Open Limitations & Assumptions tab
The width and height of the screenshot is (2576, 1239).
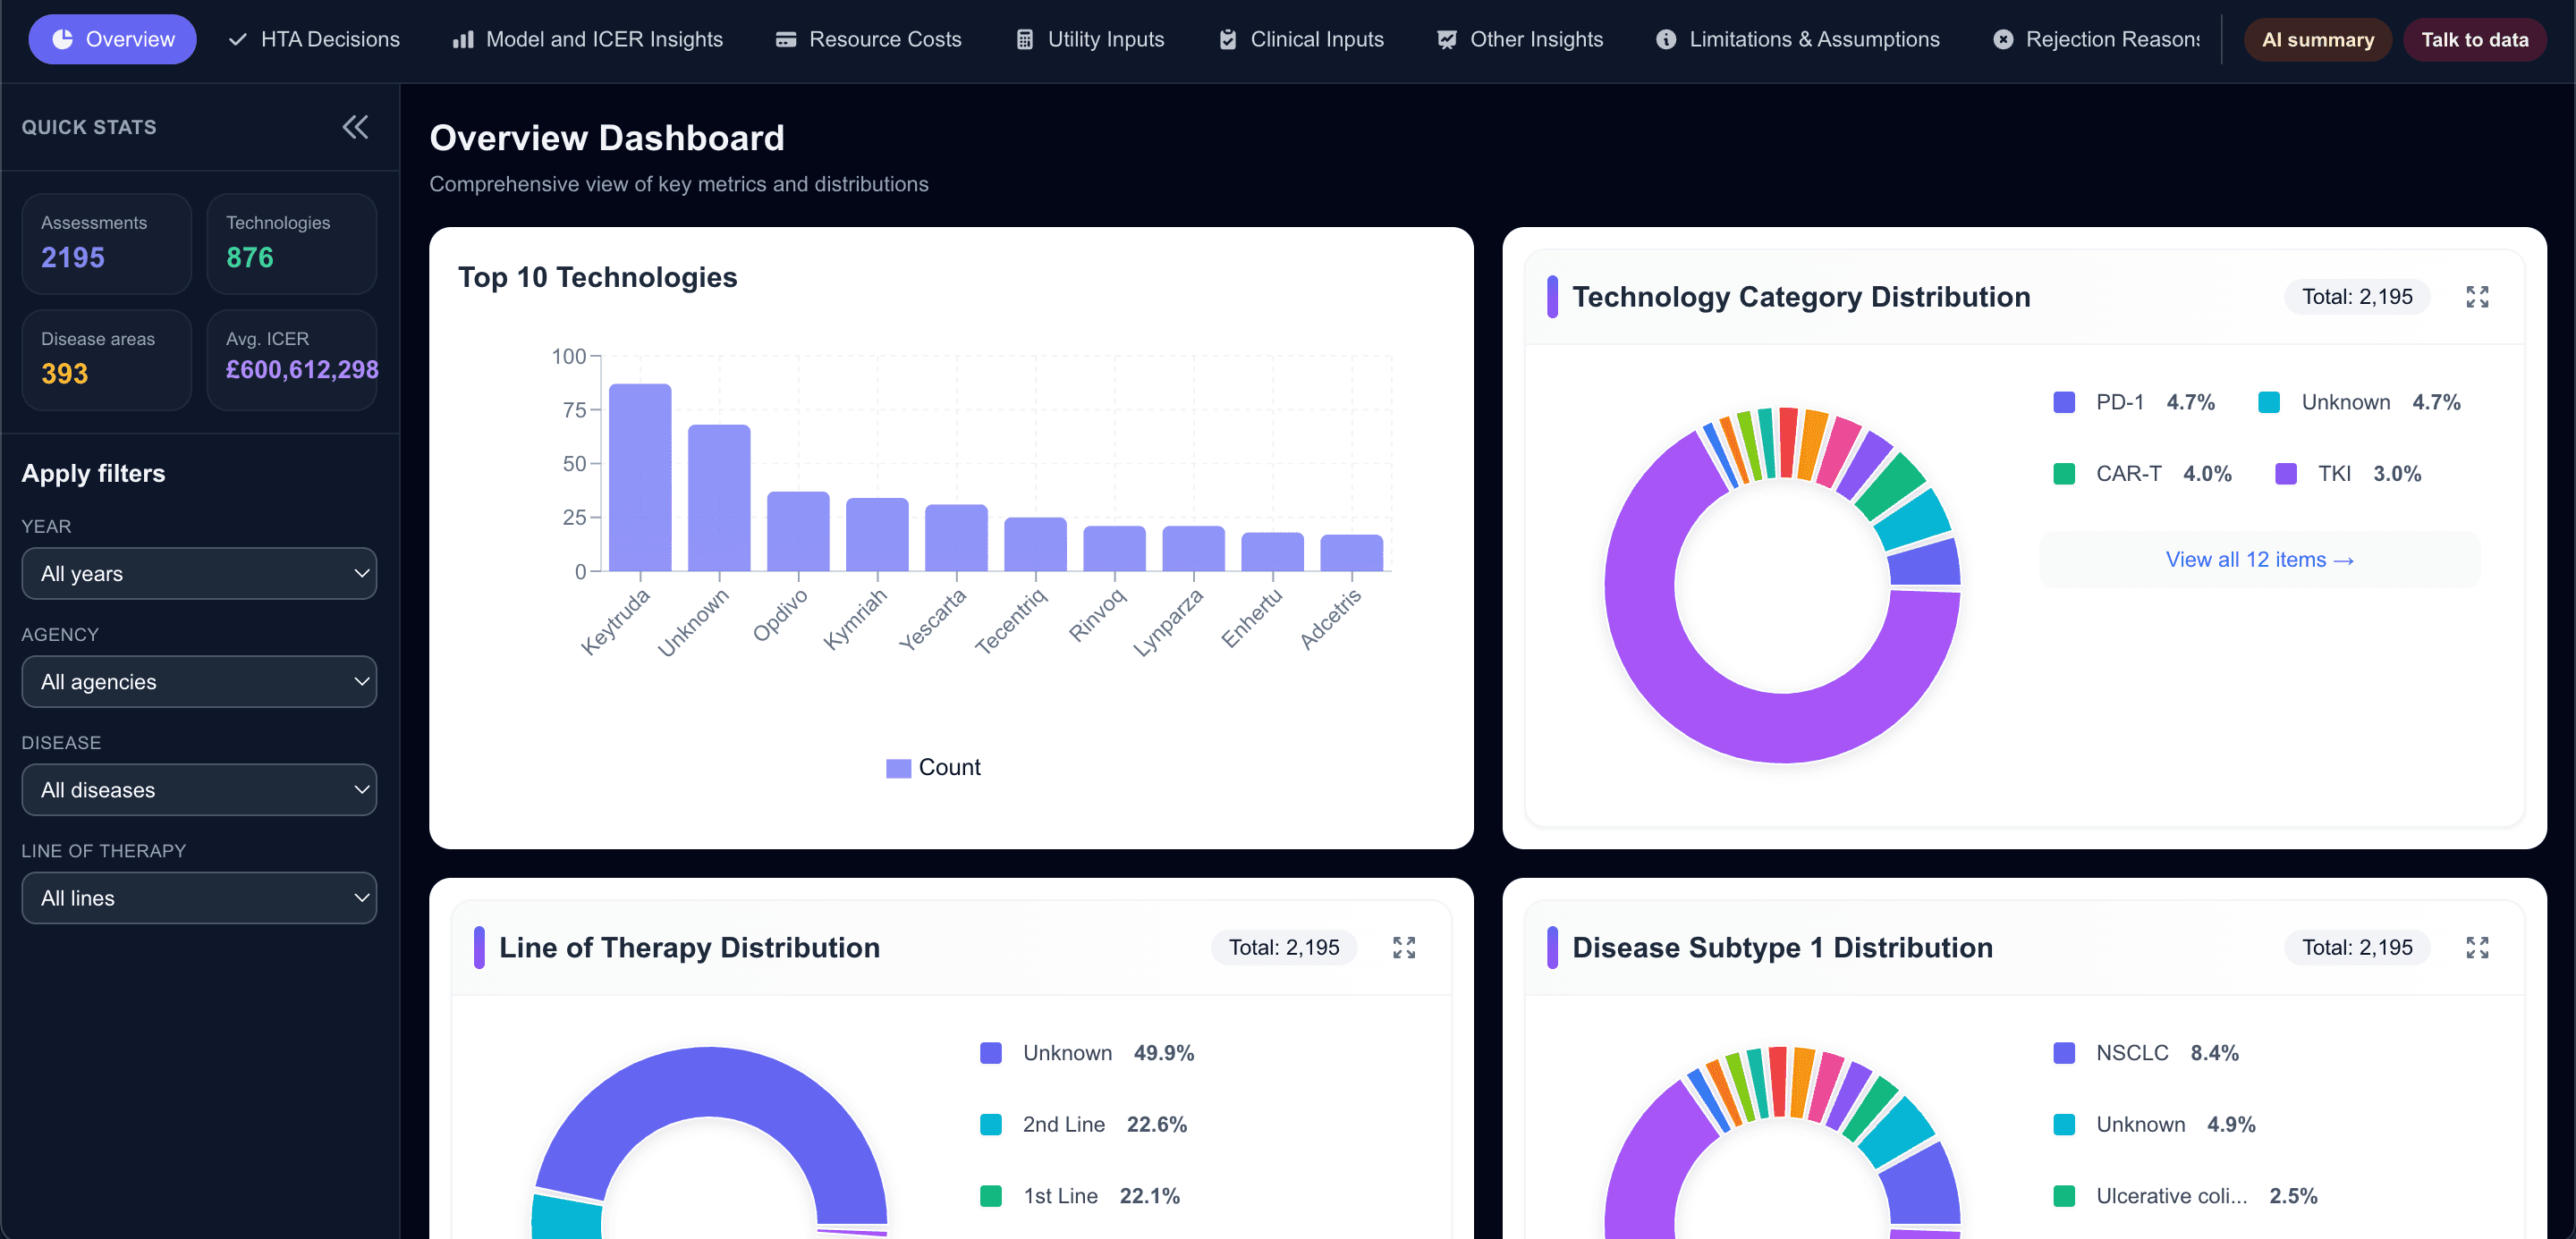tap(1798, 39)
